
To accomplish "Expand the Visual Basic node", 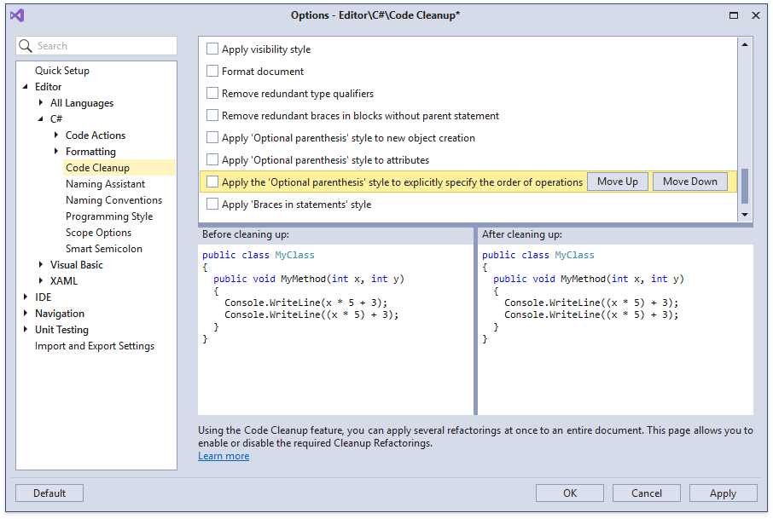I will coord(41,265).
